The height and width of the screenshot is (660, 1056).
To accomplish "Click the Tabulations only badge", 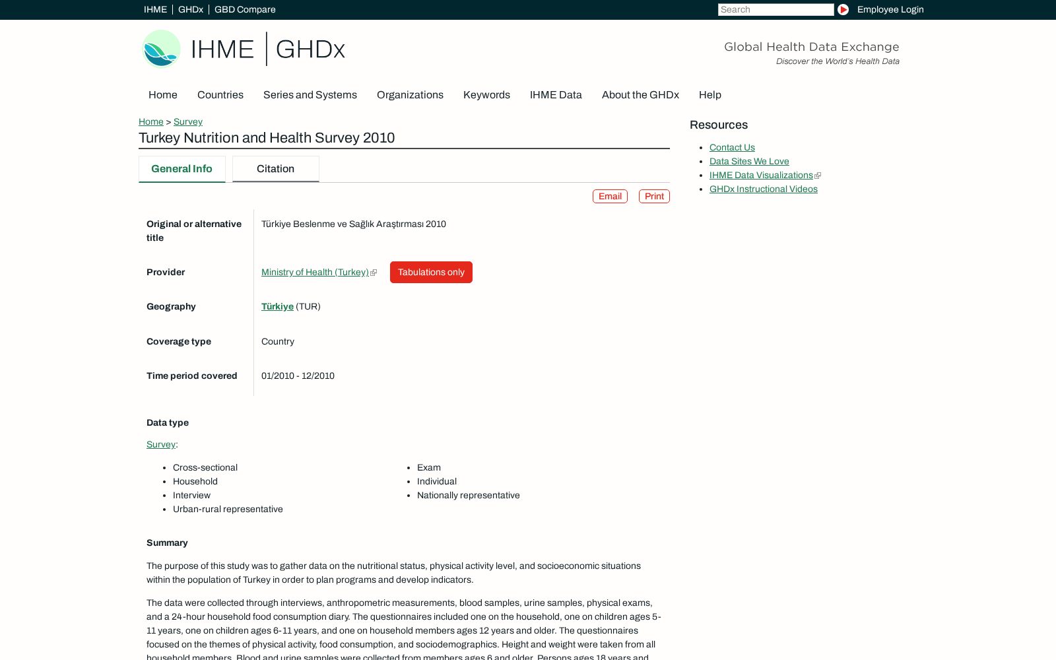I will point(431,272).
